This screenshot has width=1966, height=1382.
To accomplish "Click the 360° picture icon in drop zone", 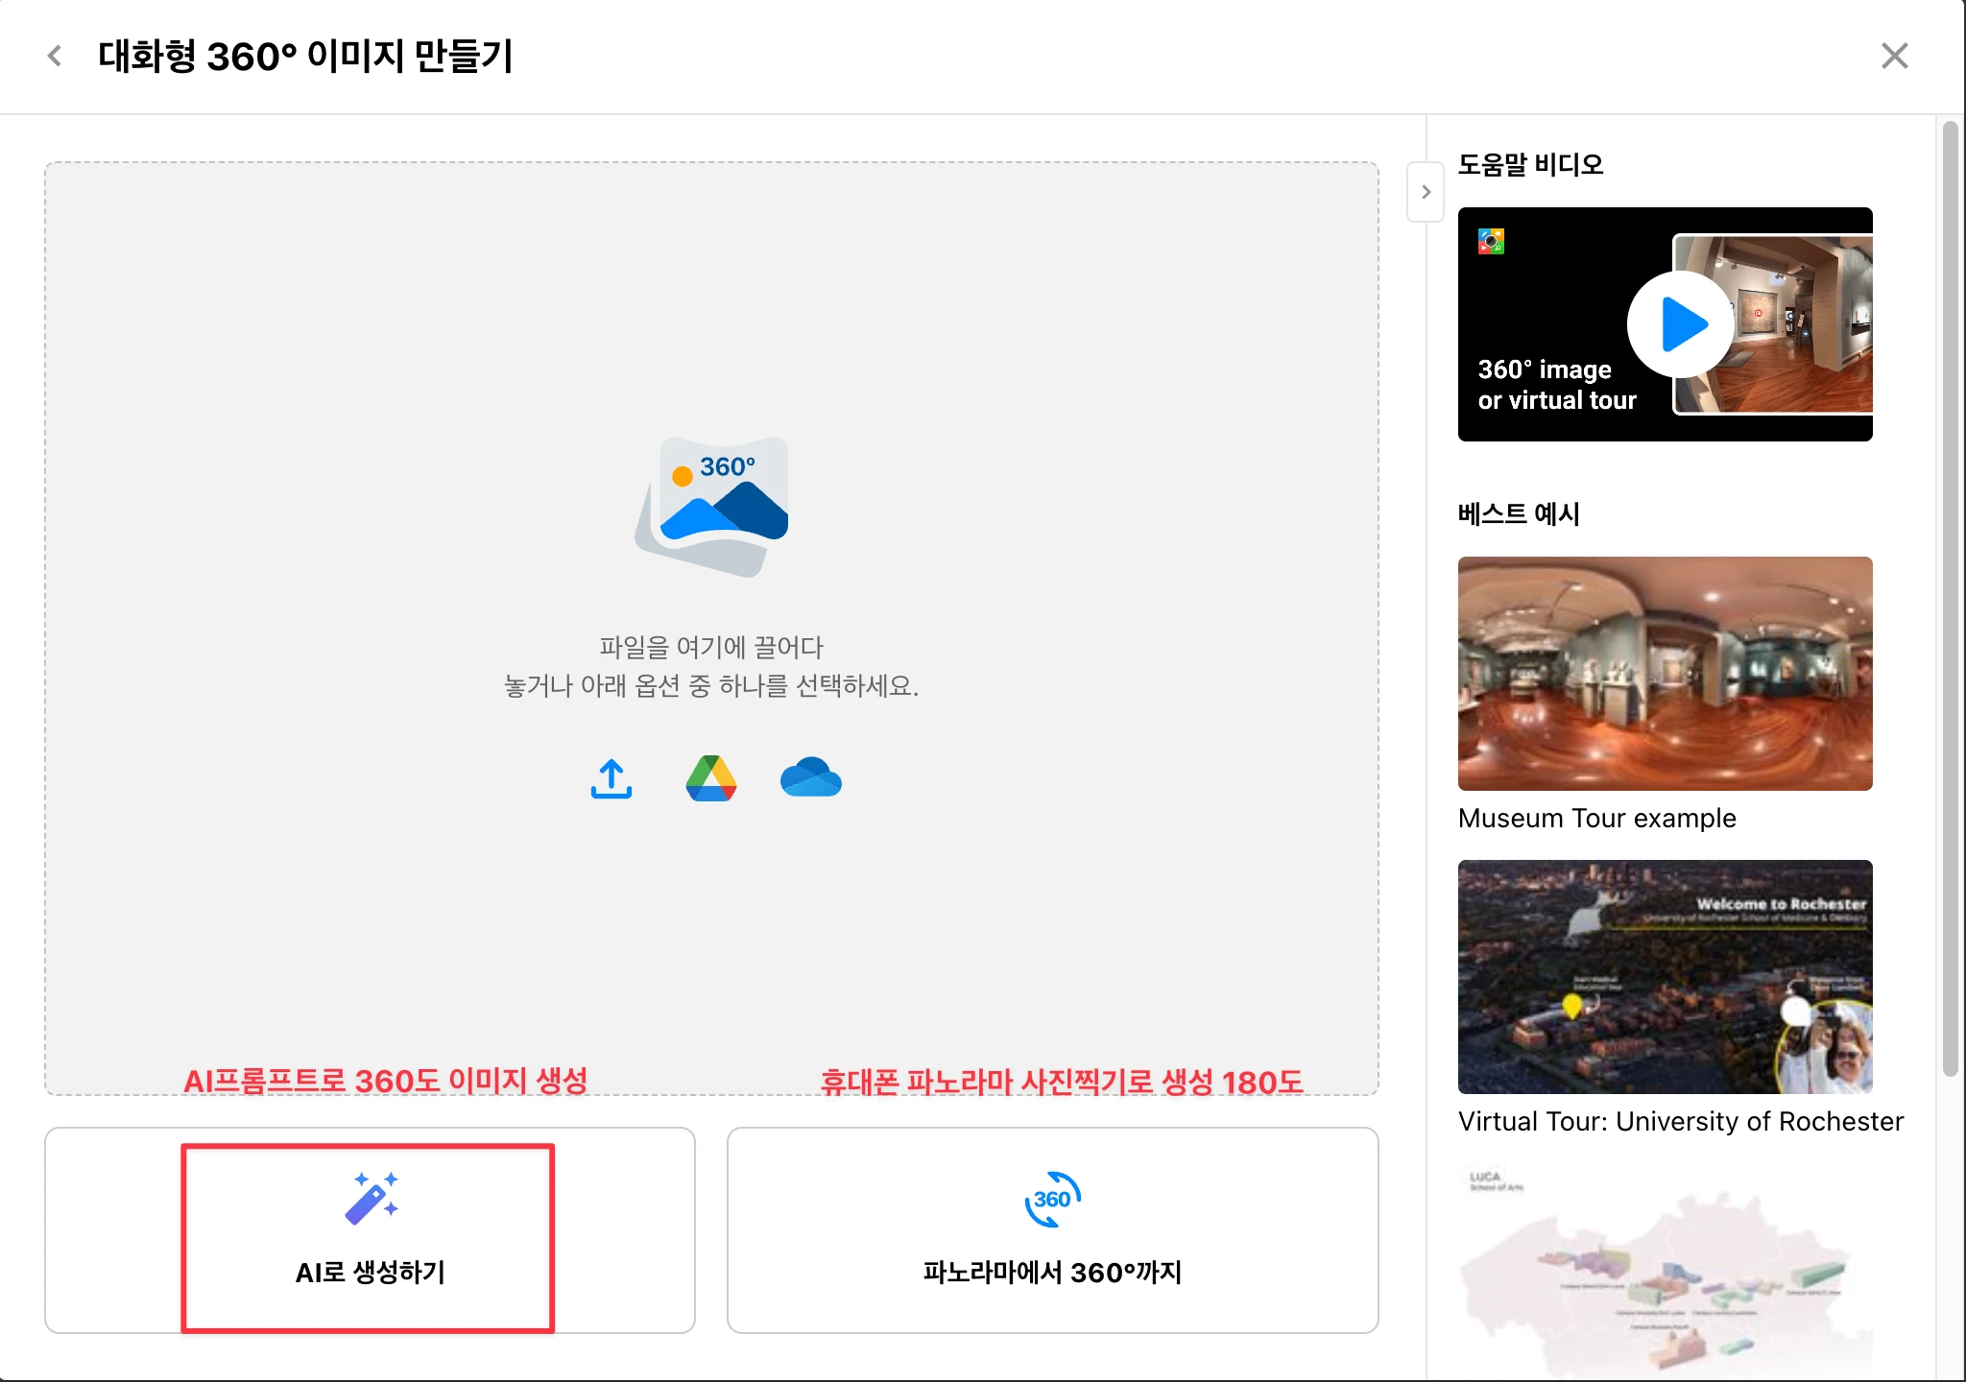I will [711, 506].
